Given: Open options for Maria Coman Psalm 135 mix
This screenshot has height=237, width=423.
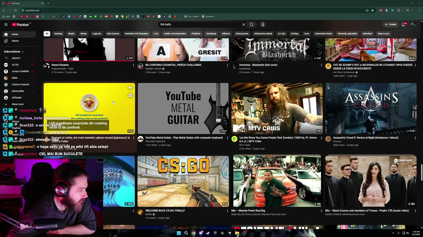Looking at the screenshot, I should tap(415, 211).
